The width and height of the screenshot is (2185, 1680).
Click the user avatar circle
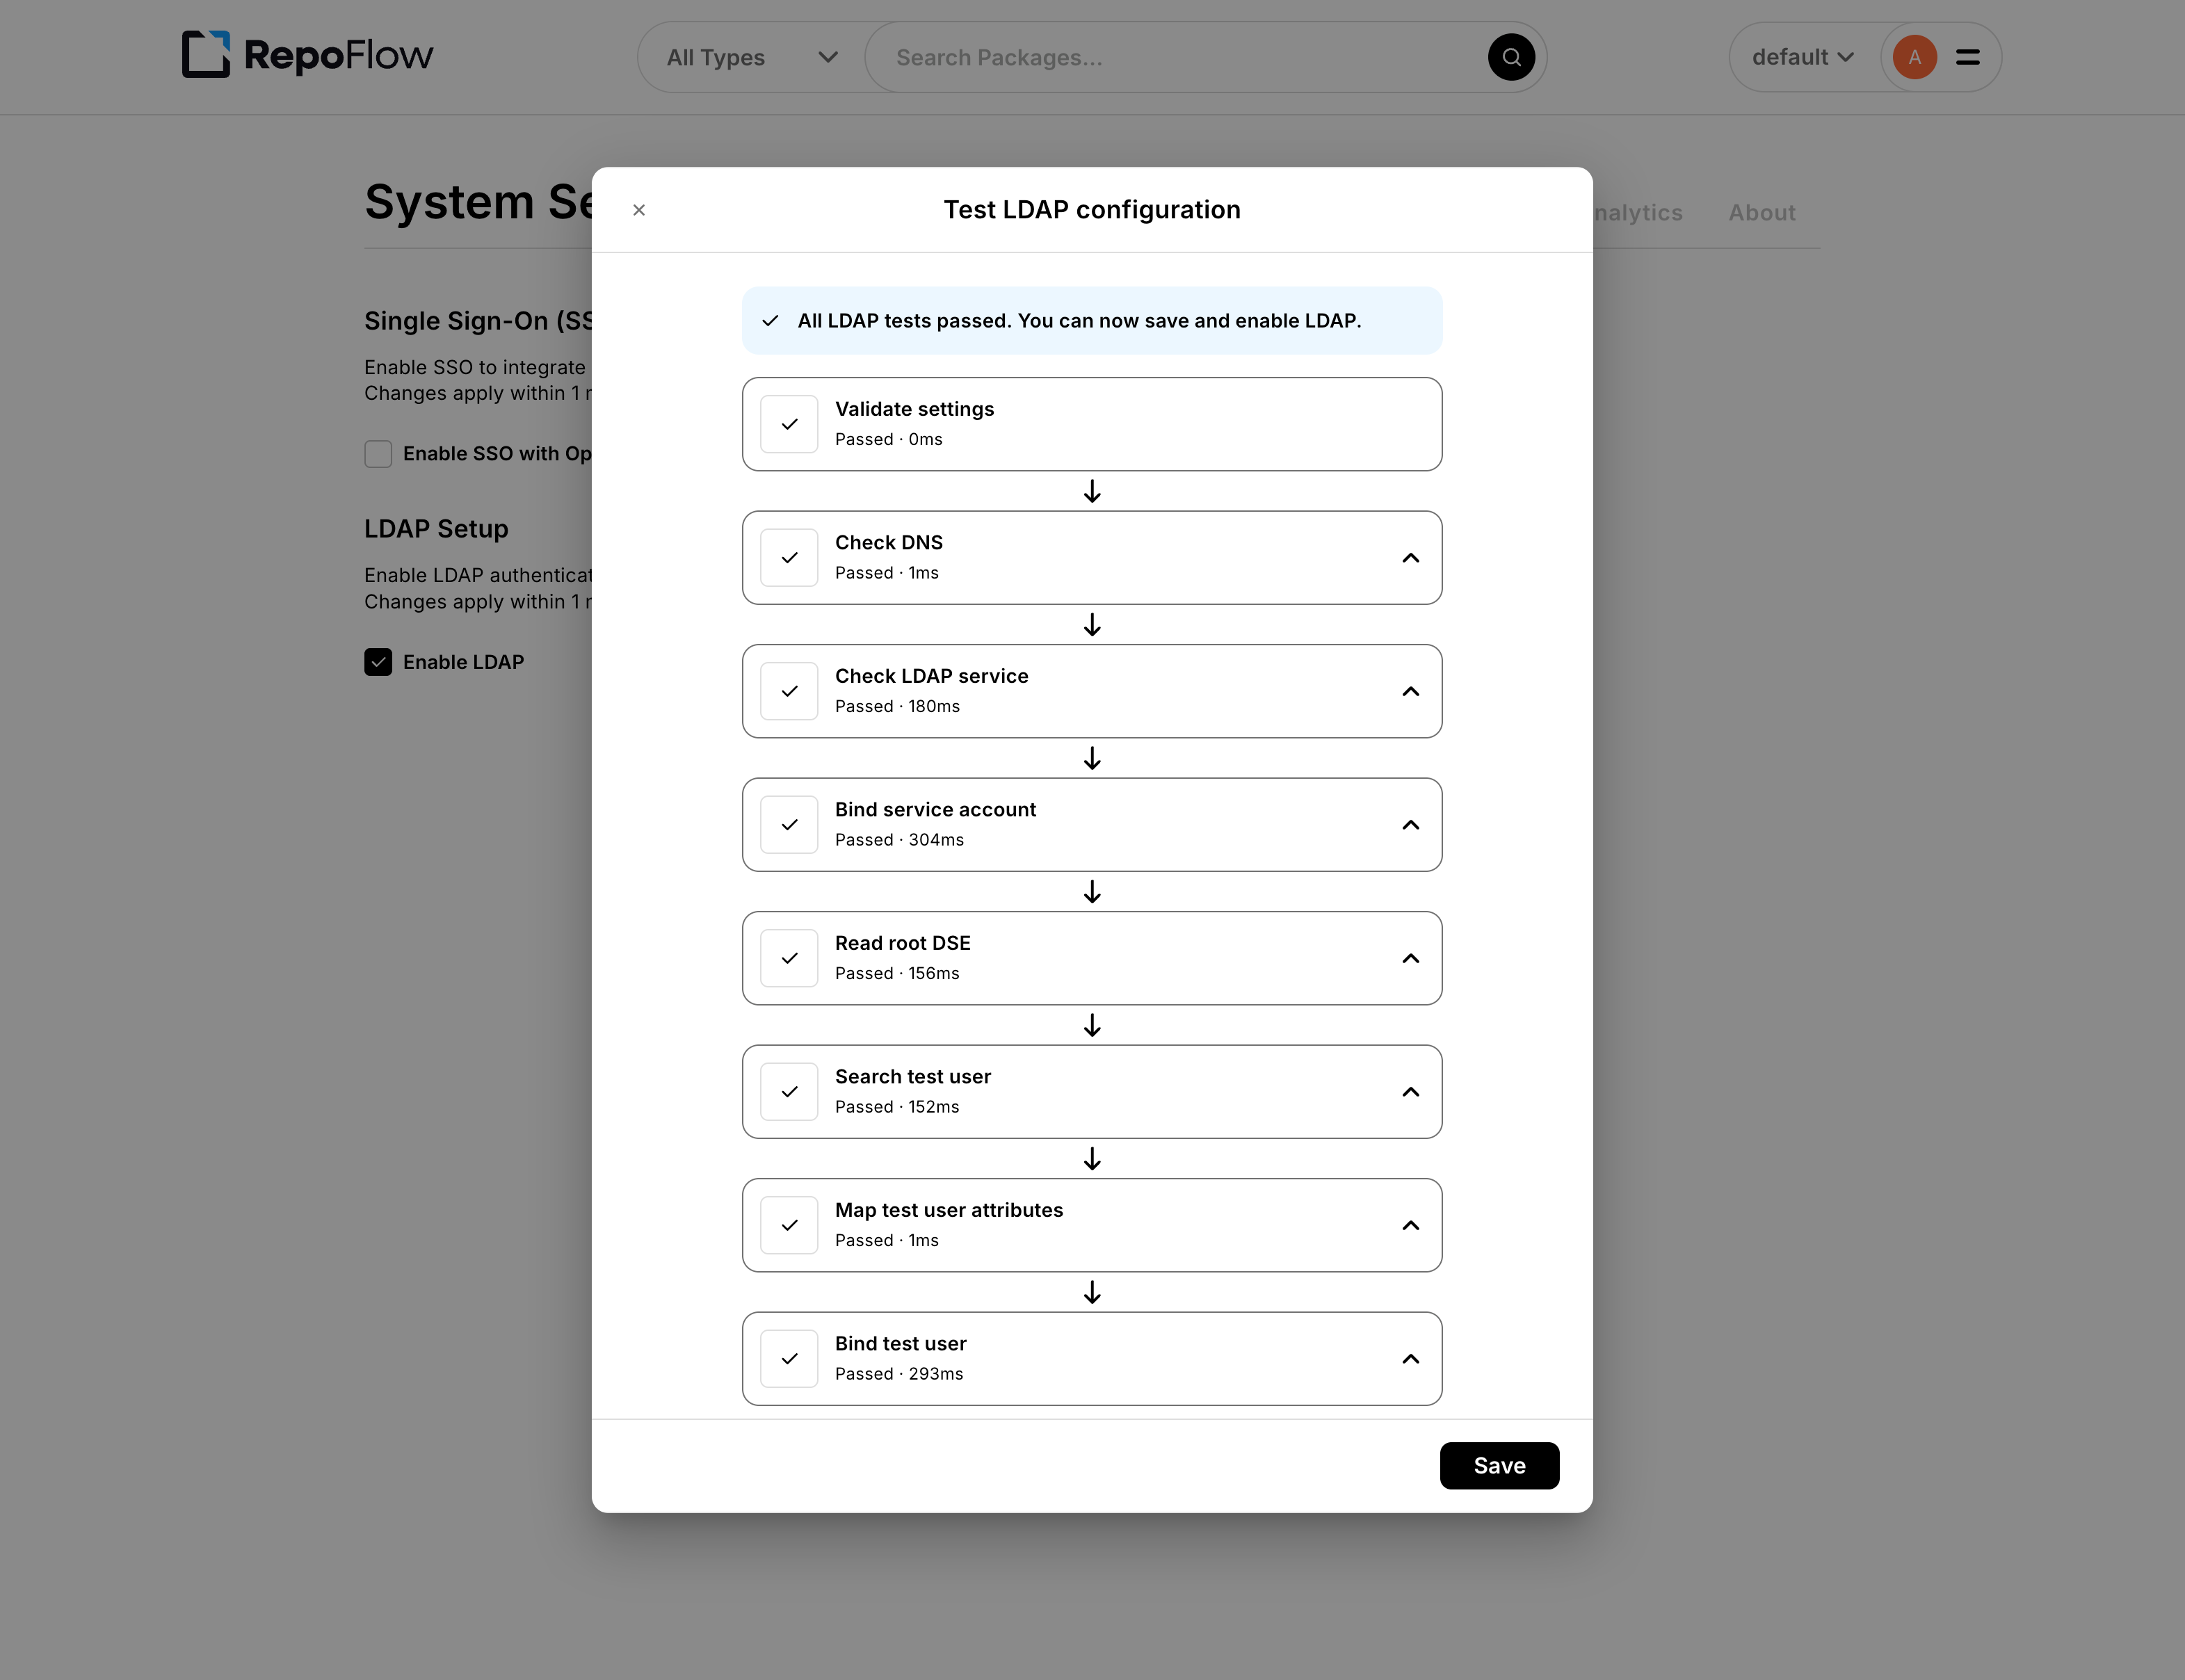point(1914,57)
